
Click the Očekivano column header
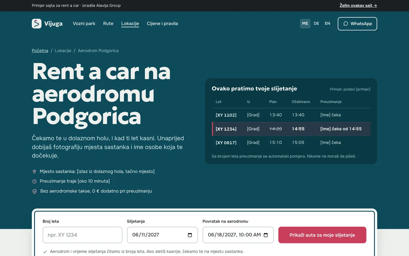coord(301,102)
